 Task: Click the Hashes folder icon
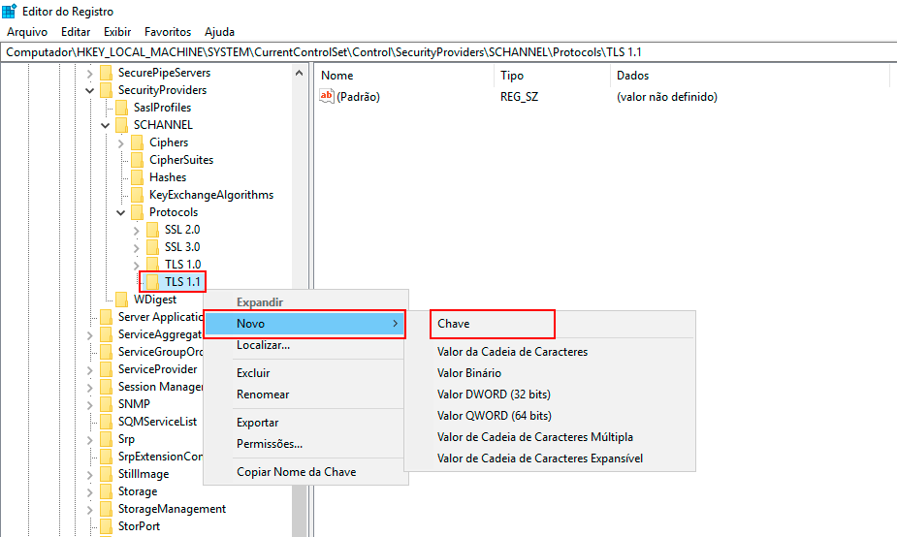click(x=137, y=177)
